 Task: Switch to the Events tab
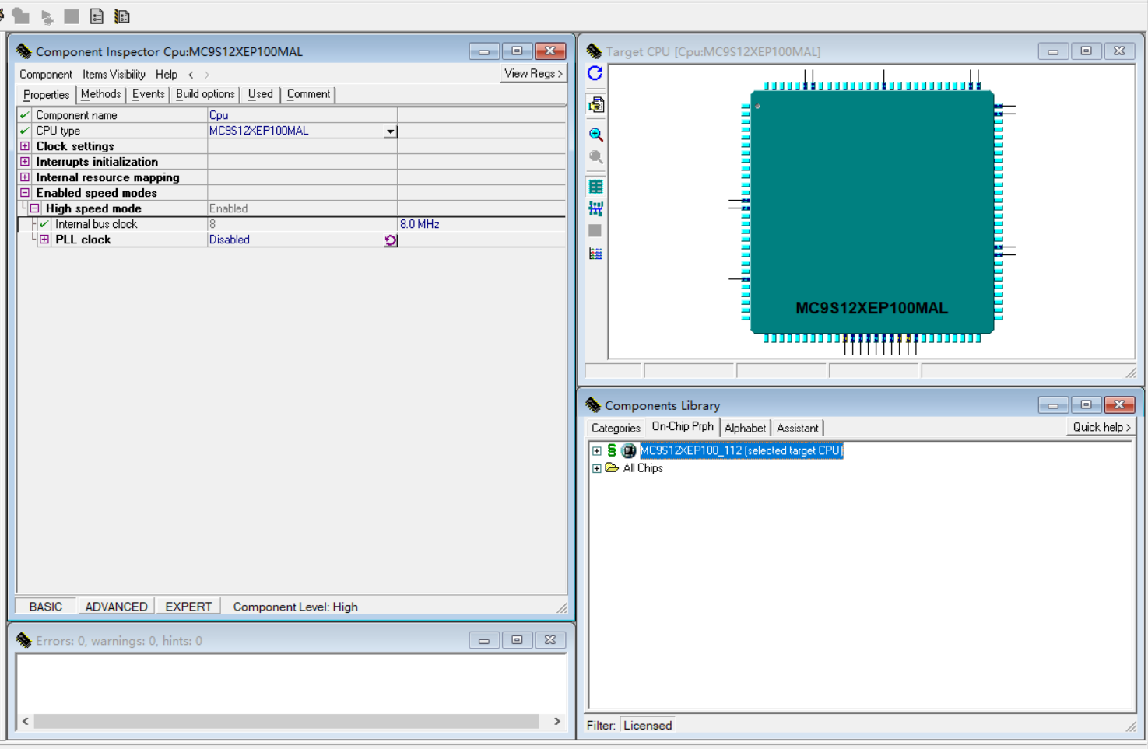point(148,94)
